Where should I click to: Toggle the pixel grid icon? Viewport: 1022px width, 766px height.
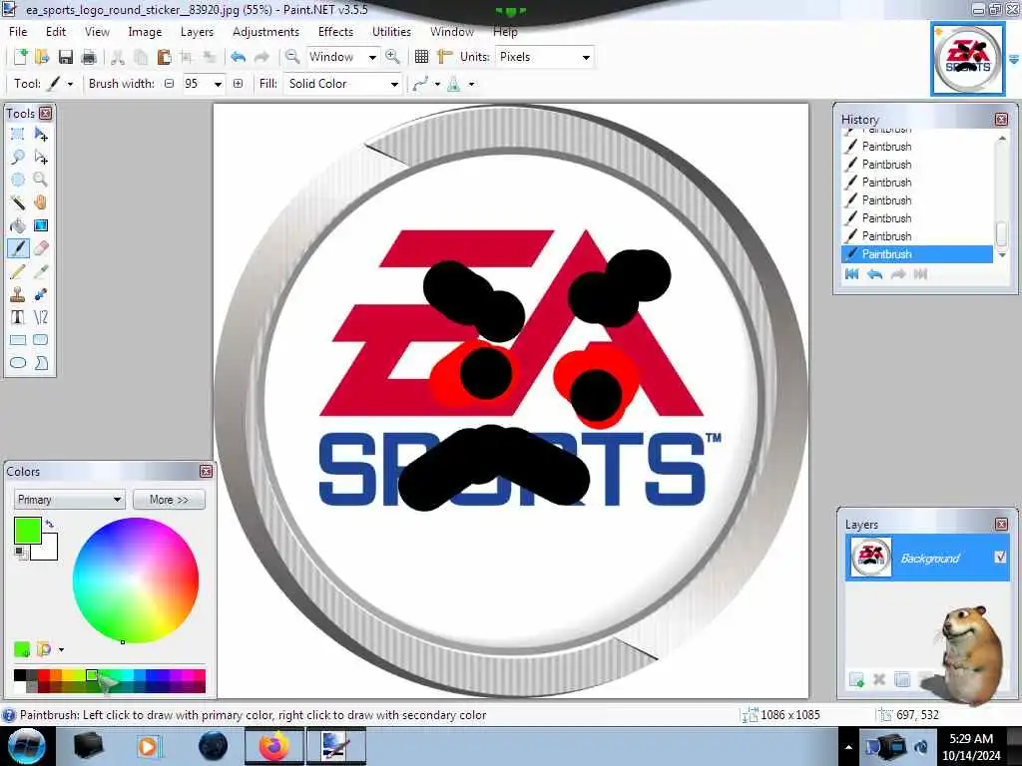tap(422, 57)
